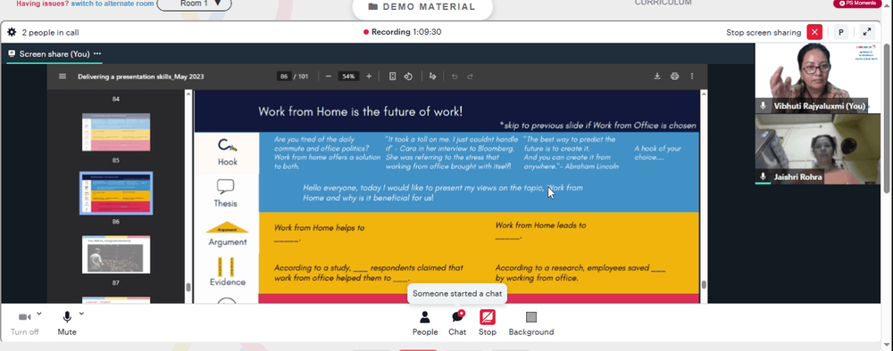893x351 pixels.
Task: Click the '2 people in call' text
Action: point(50,32)
